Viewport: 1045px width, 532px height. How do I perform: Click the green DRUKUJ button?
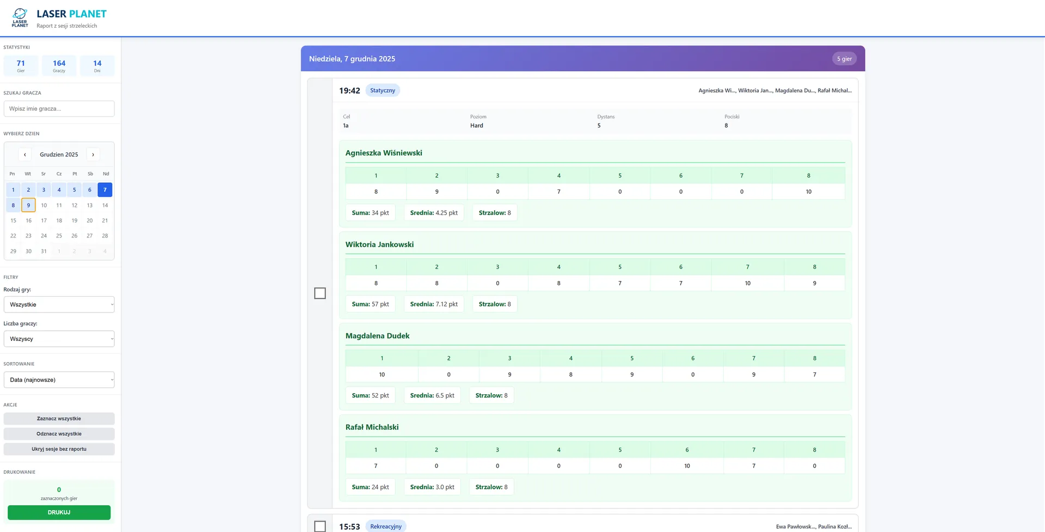click(59, 512)
